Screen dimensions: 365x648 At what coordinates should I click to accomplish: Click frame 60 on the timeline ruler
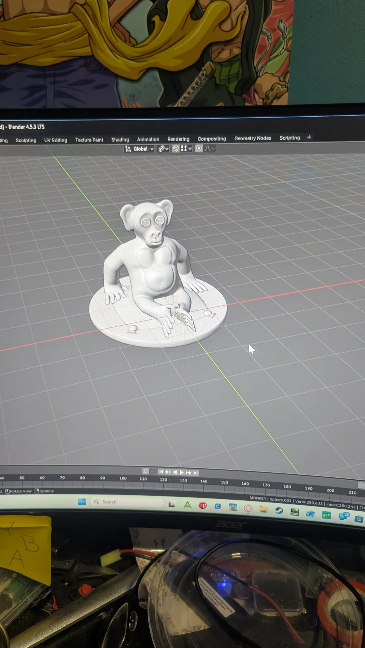click(42, 477)
